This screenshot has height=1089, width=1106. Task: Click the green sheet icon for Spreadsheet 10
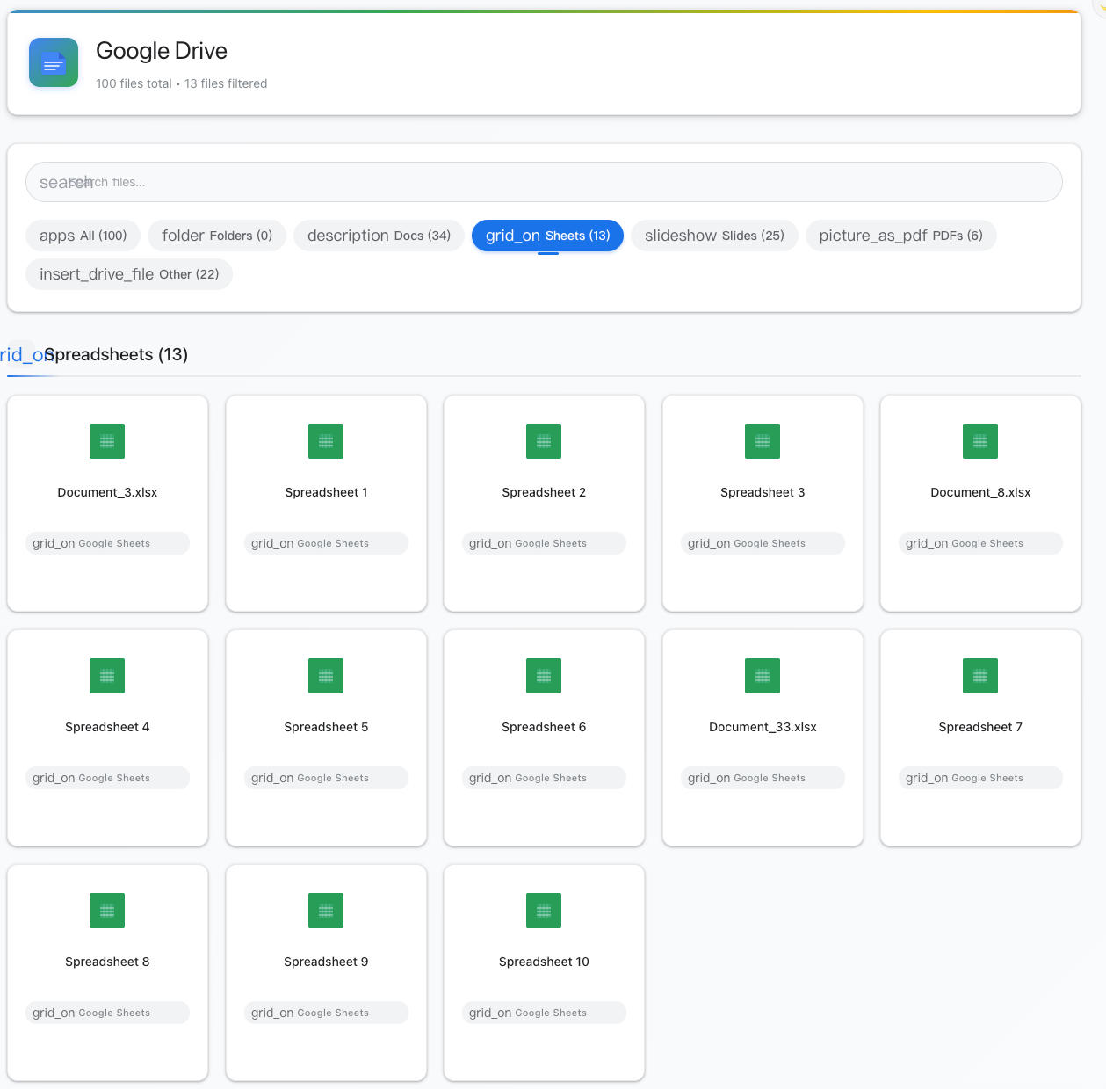(x=544, y=911)
